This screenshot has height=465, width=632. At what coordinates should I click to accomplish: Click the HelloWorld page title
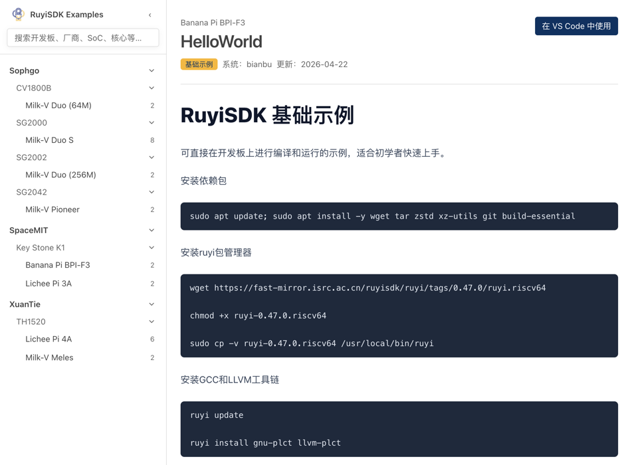click(x=221, y=41)
